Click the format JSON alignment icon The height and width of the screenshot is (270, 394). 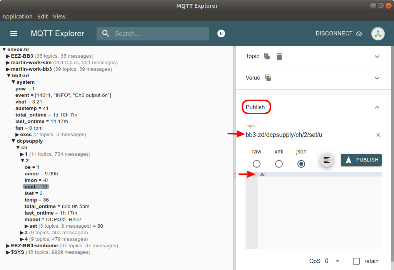coord(326,160)
